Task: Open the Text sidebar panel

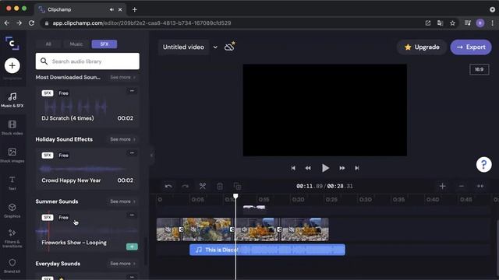Action: click(x=12, y=183)
